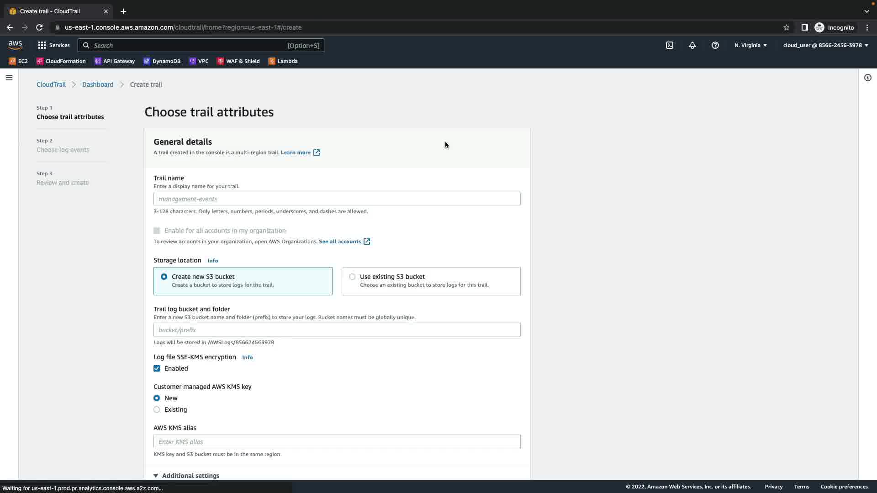Select the Existing KMS key radio button

click(157, 409)
